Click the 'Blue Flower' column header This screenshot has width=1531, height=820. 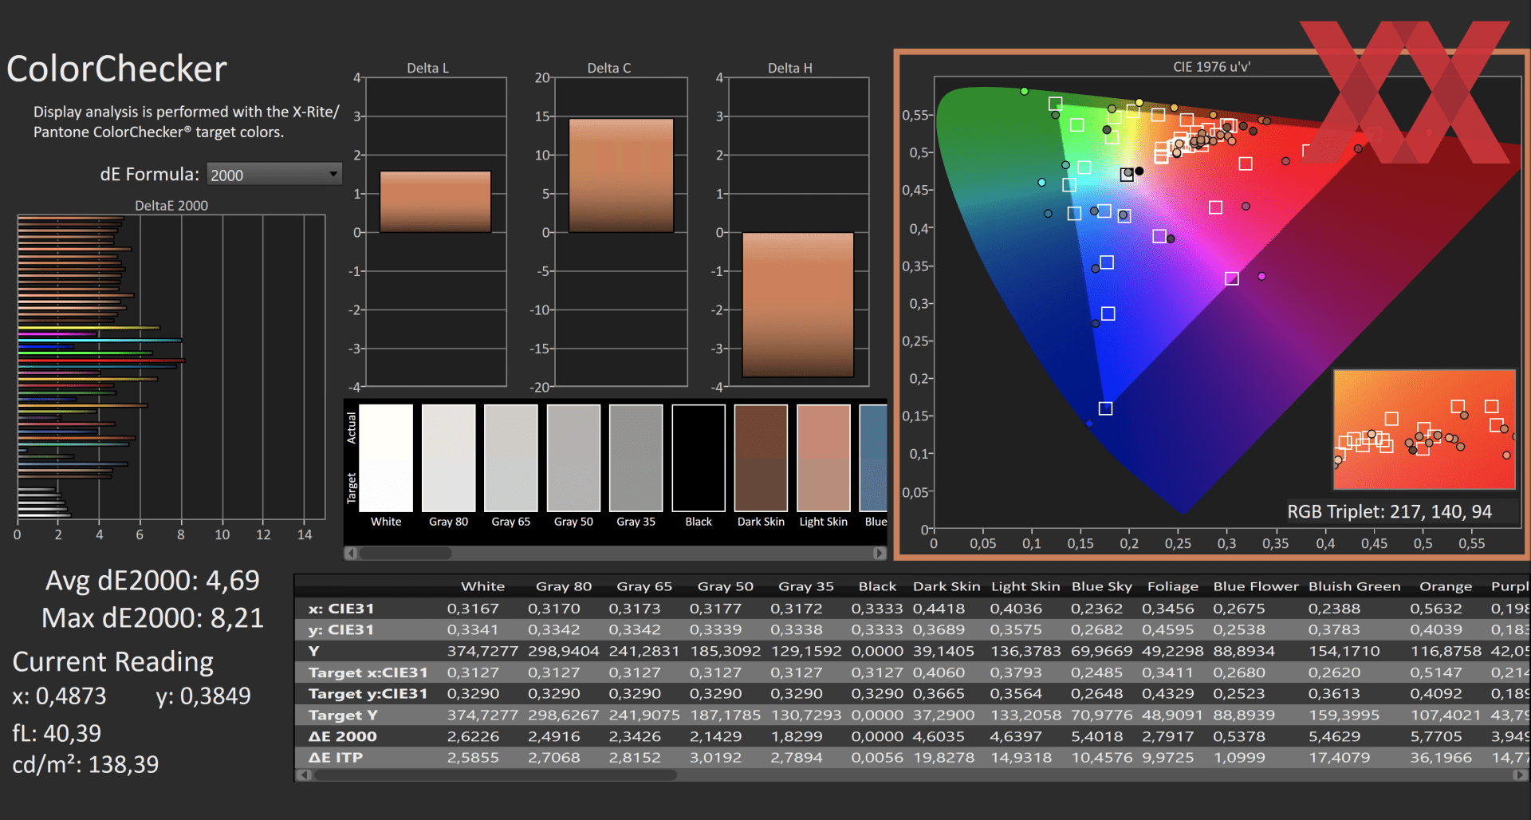(x=1256, y=586)
